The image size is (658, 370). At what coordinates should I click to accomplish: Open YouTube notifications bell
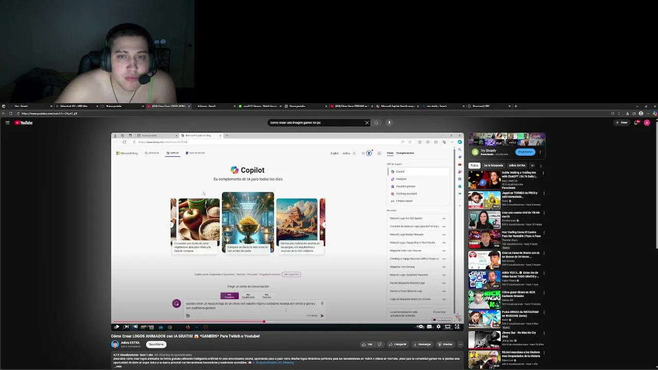(636, 123)
